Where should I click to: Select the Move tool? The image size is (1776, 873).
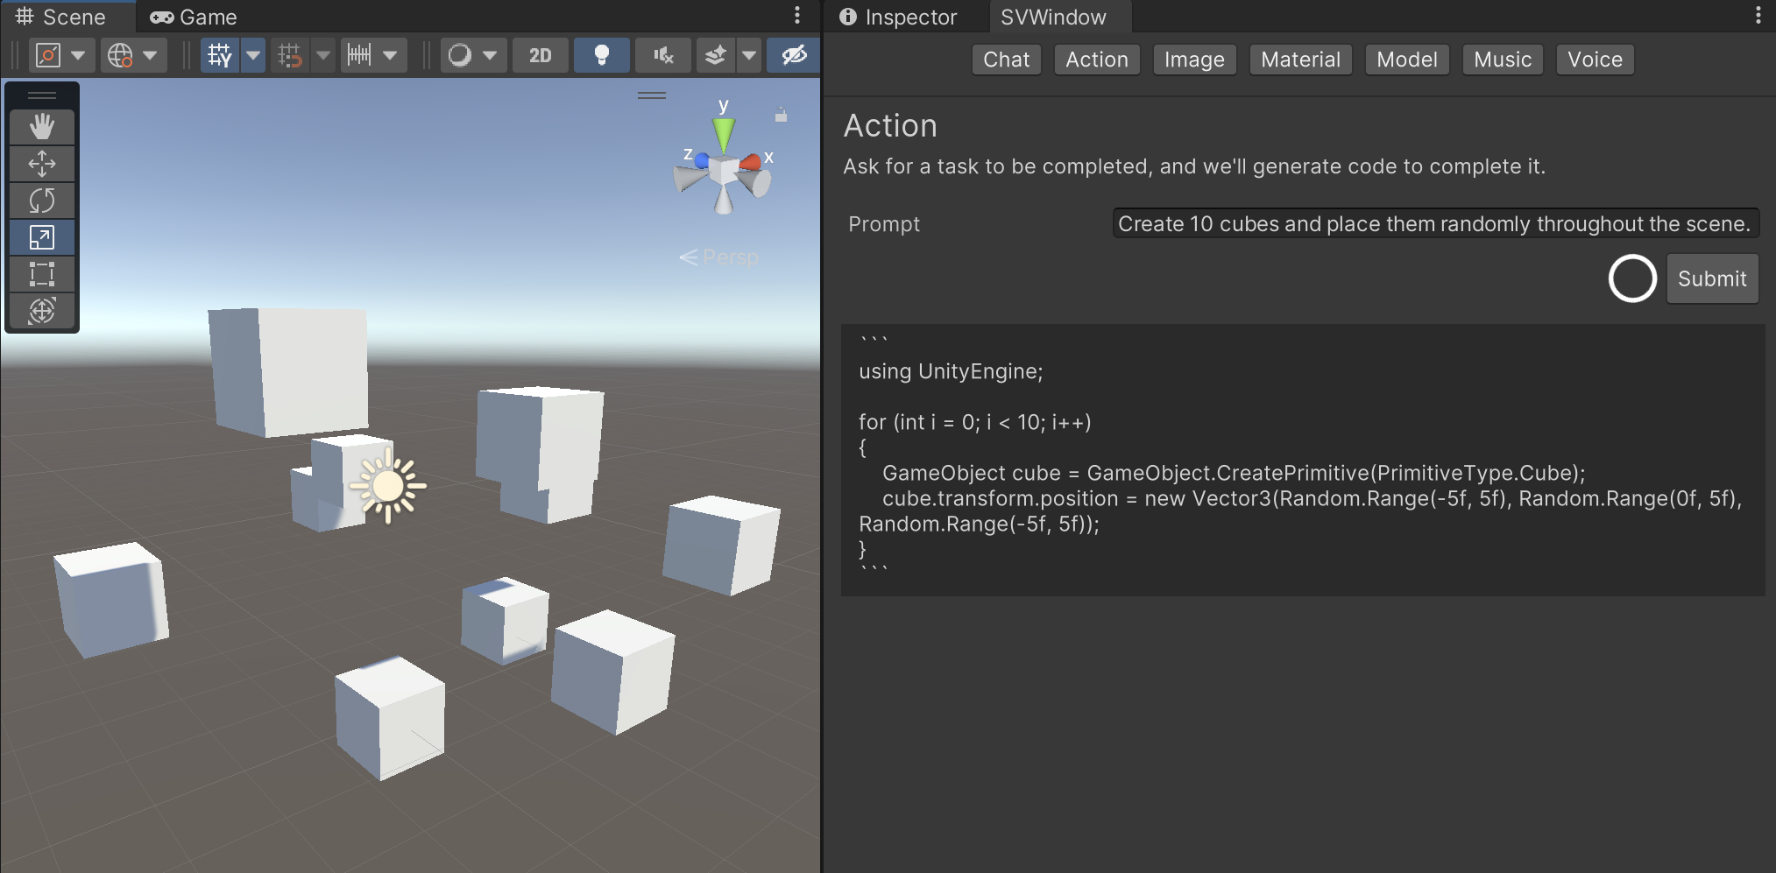[x=41, y=164]
